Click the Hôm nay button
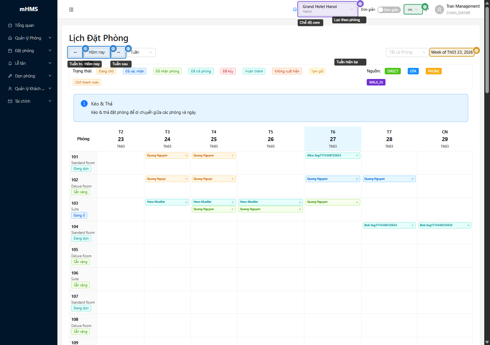The width and height of the screenshot is (490, 345). coord(97,52)
